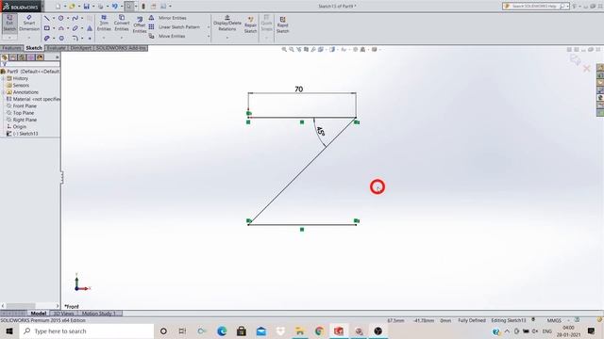Click Repair Sketch
Image resolution: width=604 pixels, height=339 pixels.
pyautogui.click(x=250, y=24)
